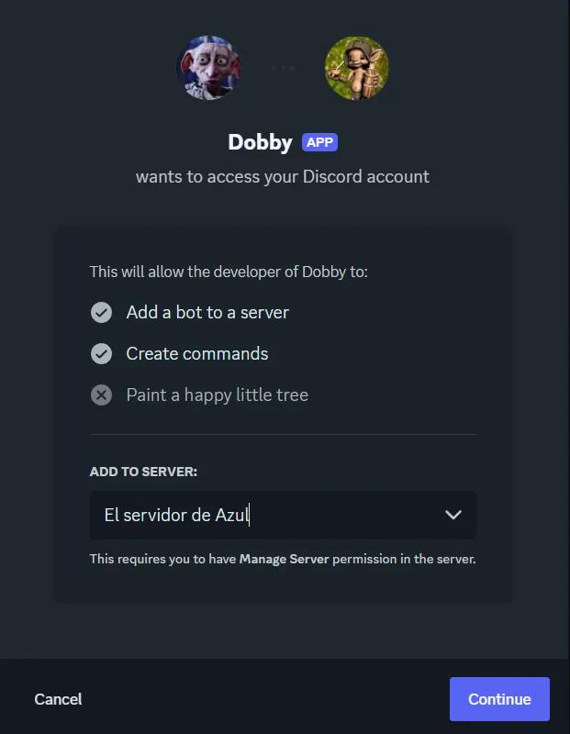This screenshot has height=734, width=570.
Task: Click the Add a bot to a server text
Action: [x=207, y=312]
